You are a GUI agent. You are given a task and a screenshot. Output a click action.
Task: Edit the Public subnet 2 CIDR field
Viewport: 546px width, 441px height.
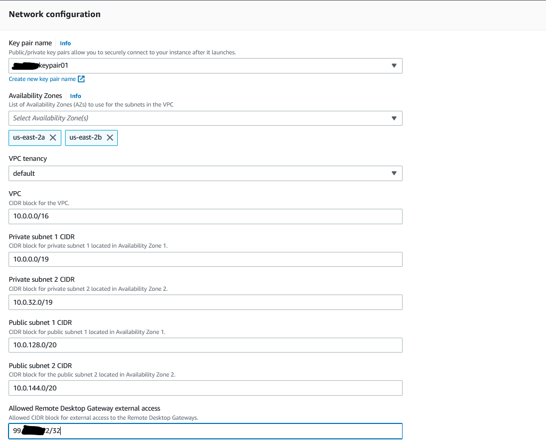[x=205, y=388]
